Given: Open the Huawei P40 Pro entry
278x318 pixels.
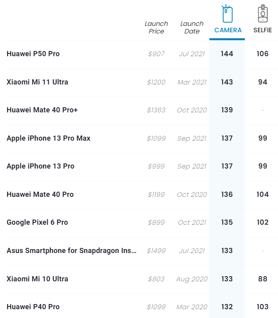Looking at the screenshot, I should tap(33, 307).
